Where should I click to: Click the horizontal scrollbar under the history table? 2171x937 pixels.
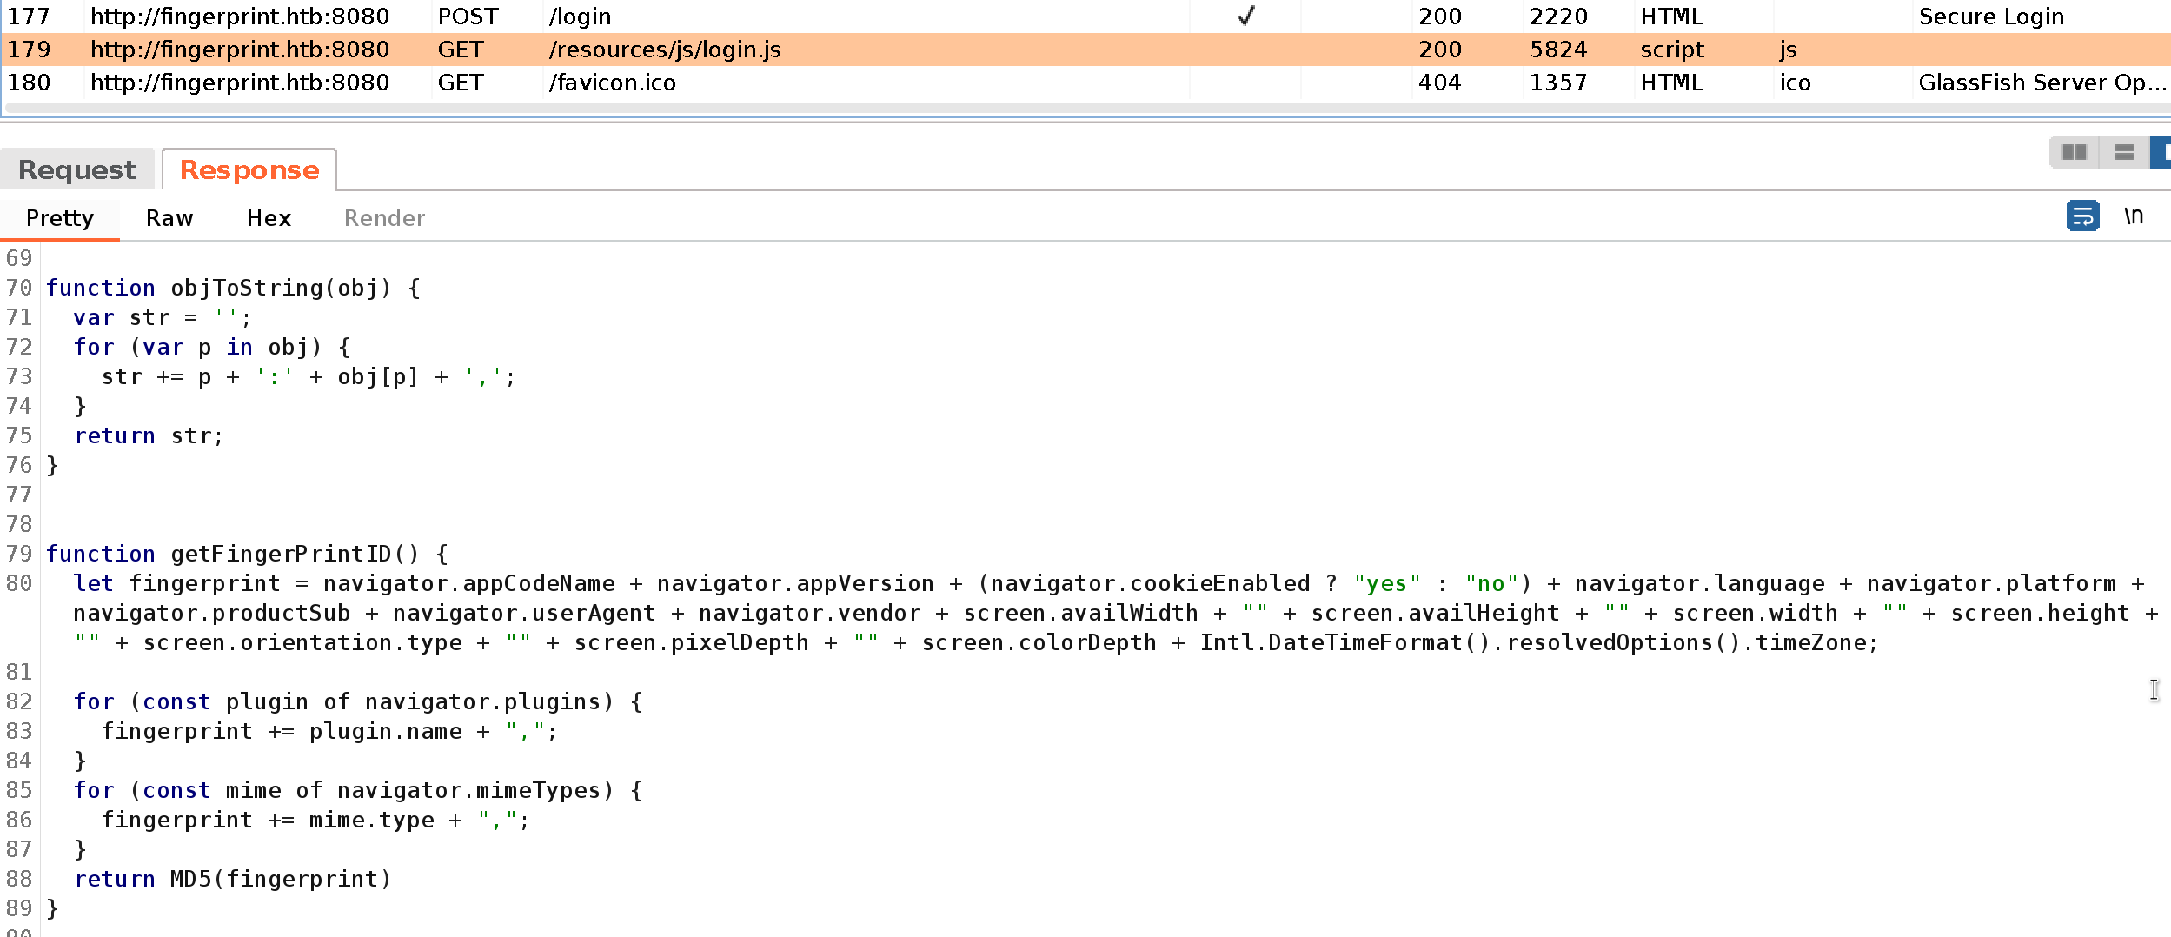coord(1086,108)
